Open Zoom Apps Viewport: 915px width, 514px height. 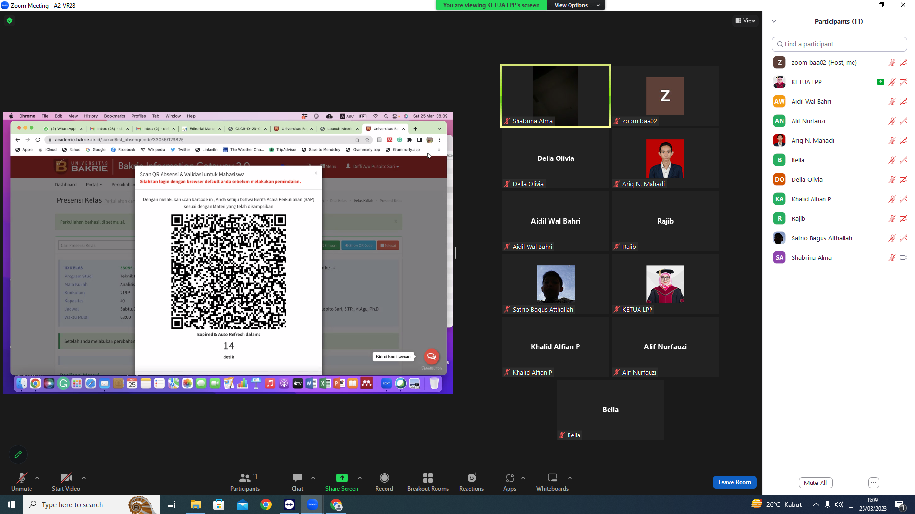coord(509,482)
